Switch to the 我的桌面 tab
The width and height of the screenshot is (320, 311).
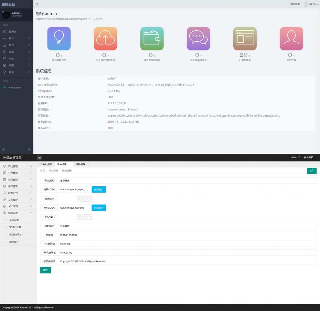click(x=46, y=164)
